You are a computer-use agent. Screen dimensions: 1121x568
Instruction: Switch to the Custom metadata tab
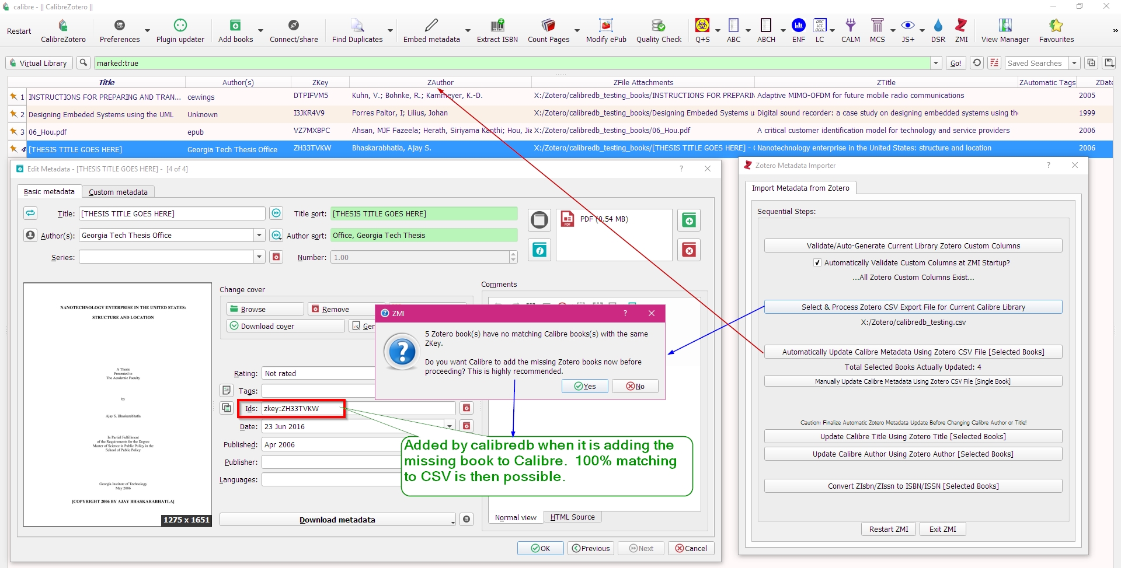tap(118, 192)
